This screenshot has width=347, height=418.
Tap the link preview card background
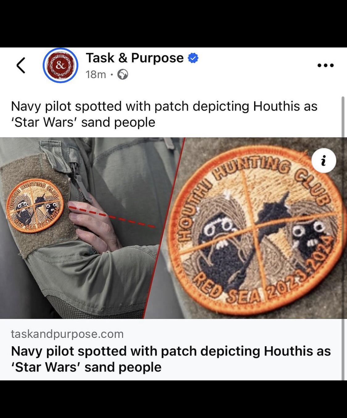pyautogui.click(x=171, y=350)
